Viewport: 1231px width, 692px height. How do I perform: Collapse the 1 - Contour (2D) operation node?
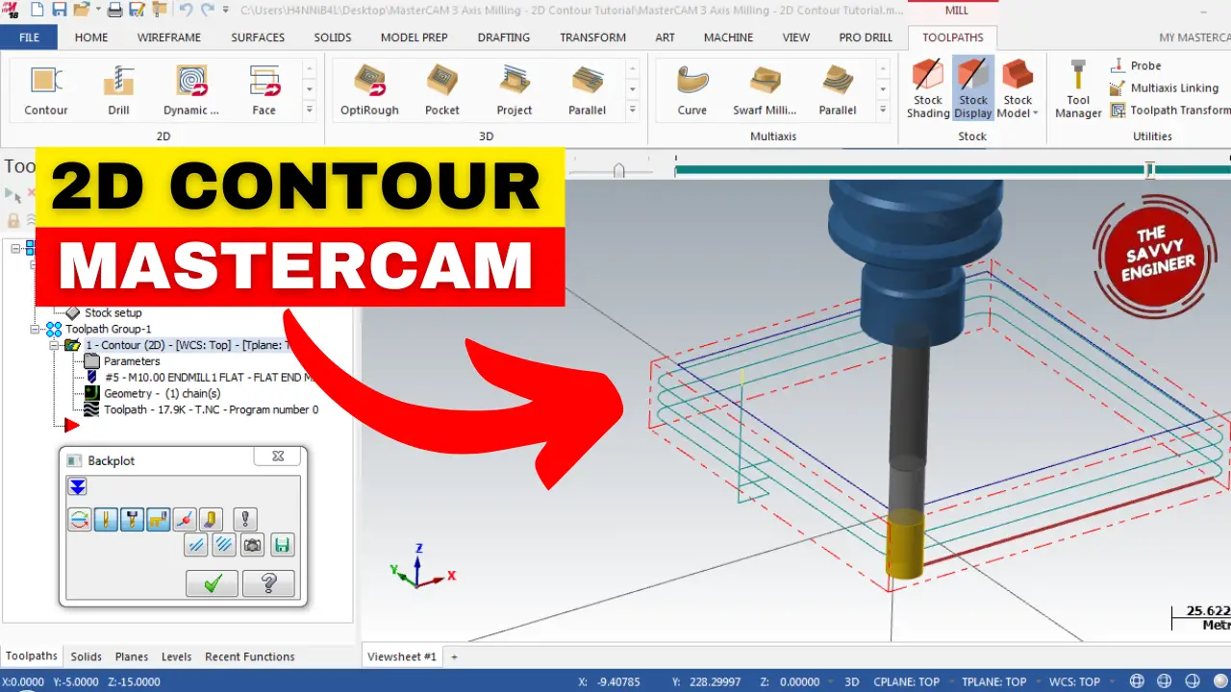pos(55,345)
